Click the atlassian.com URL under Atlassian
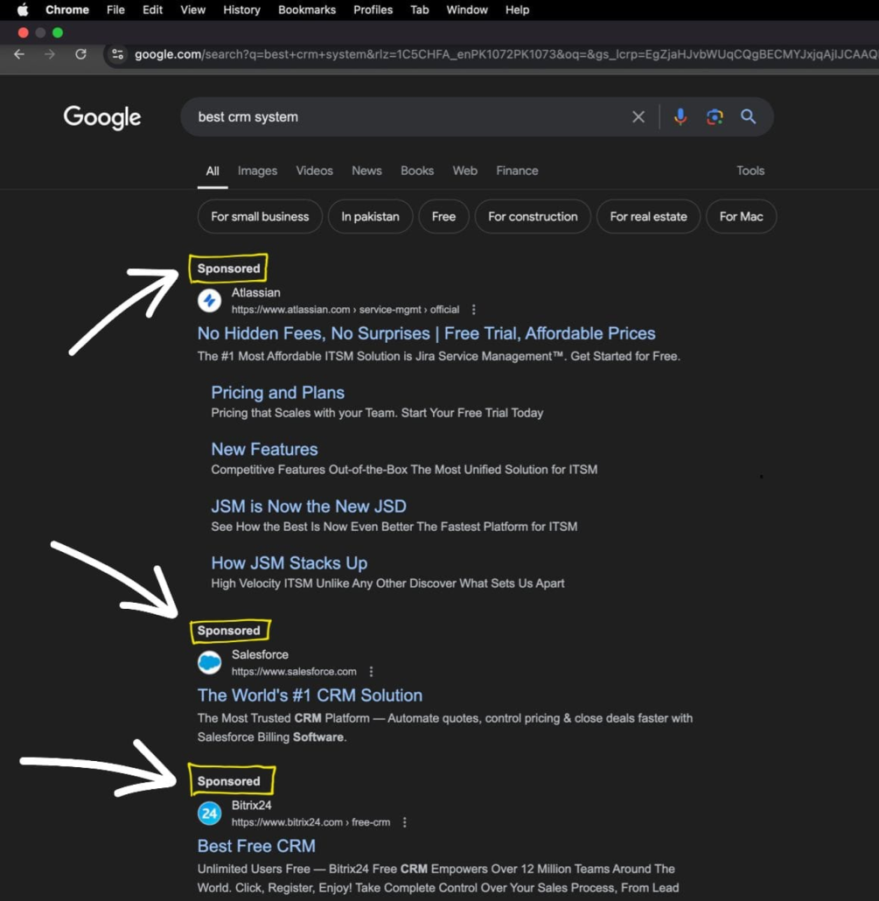Screen dimensions: 879x901 (345, 310)
